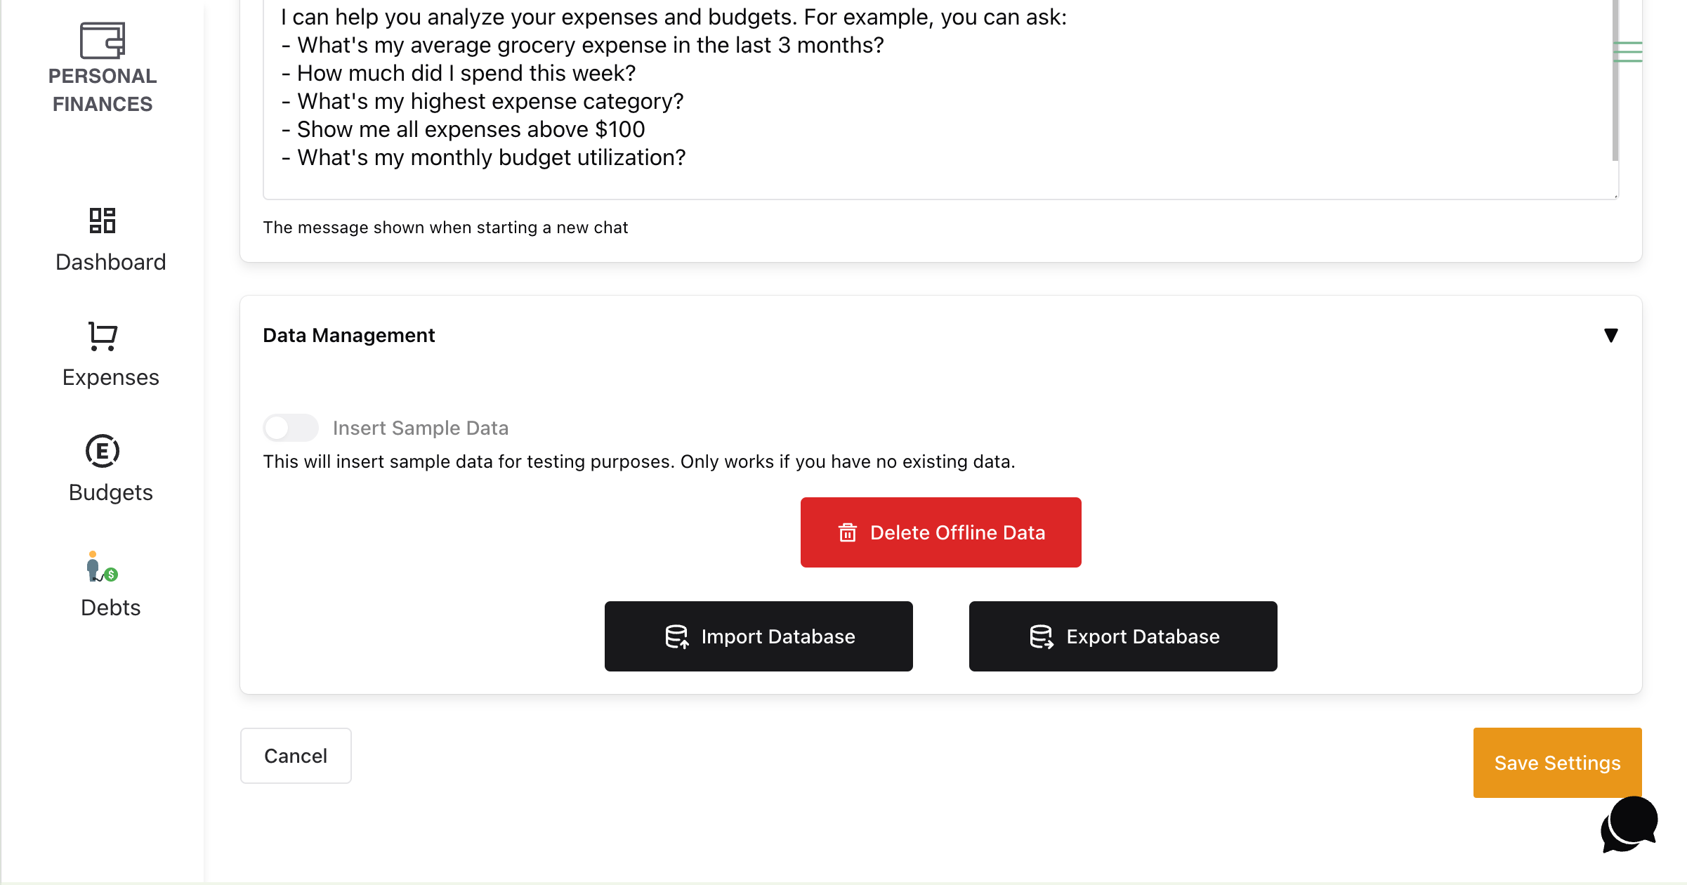
Task: Select the Expenses label in sidebar
Action: point(111,377)
